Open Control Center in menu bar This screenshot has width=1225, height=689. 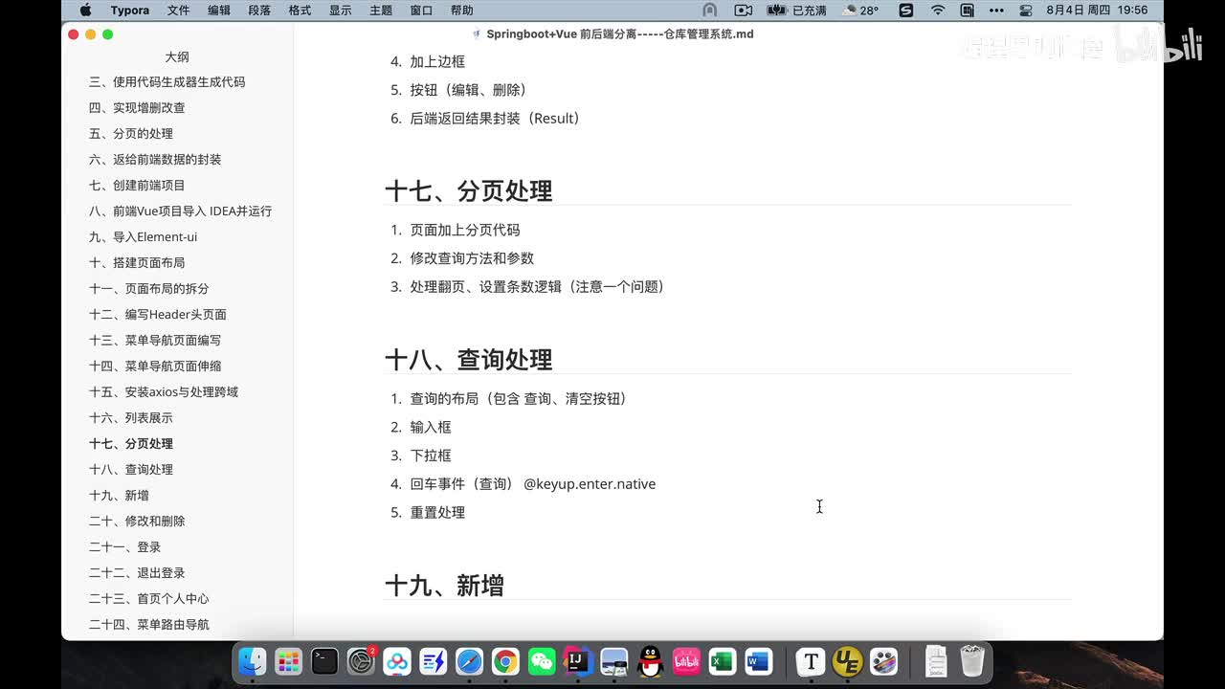click(1026, 11)
